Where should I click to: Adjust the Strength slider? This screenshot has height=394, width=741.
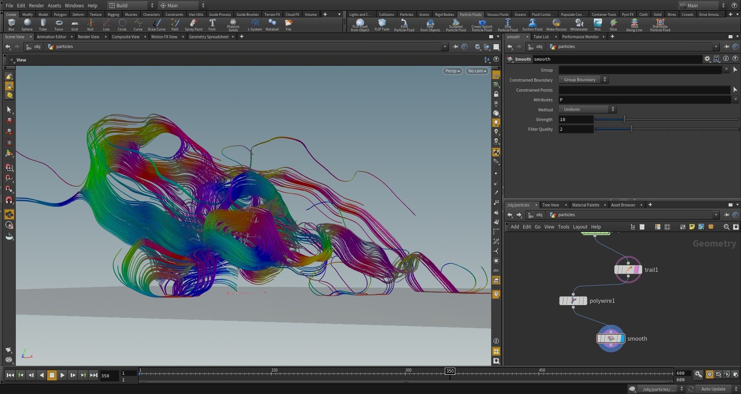pyautogui.click(x=624, y=120)
